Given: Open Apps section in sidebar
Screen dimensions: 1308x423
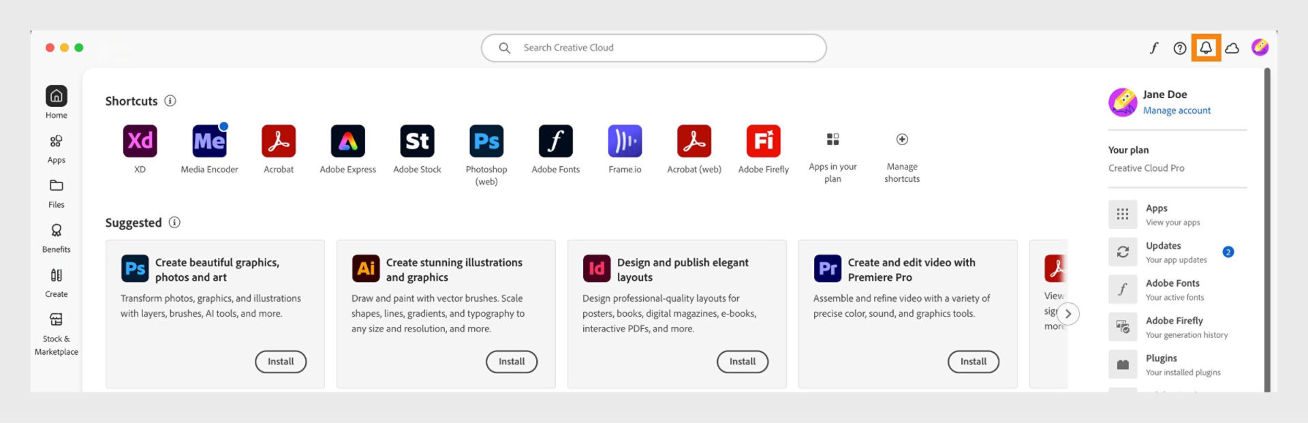Looking at the screenshot, I should (57, 149).
